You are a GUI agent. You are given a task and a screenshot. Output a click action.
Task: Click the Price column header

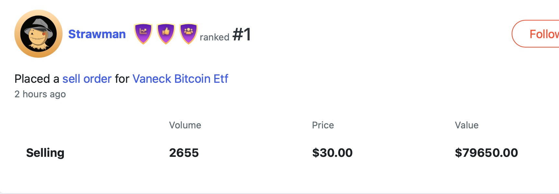pyautogui.click(x=323, y=125)
